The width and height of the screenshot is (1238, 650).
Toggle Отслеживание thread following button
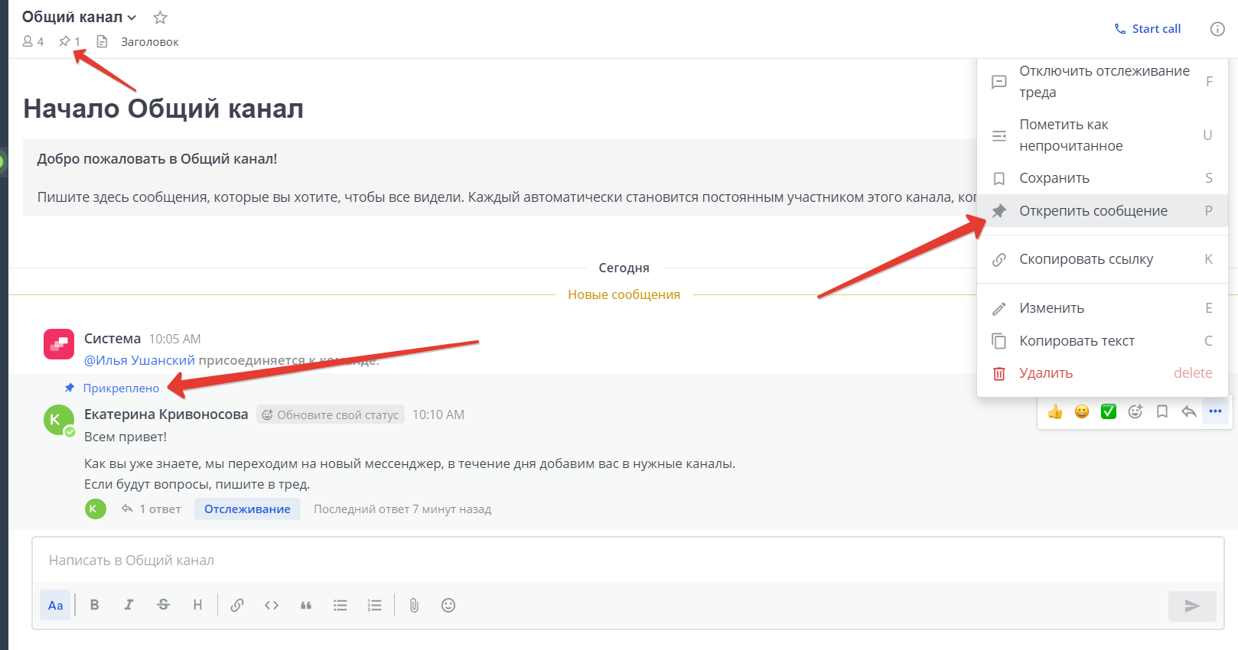247,509
